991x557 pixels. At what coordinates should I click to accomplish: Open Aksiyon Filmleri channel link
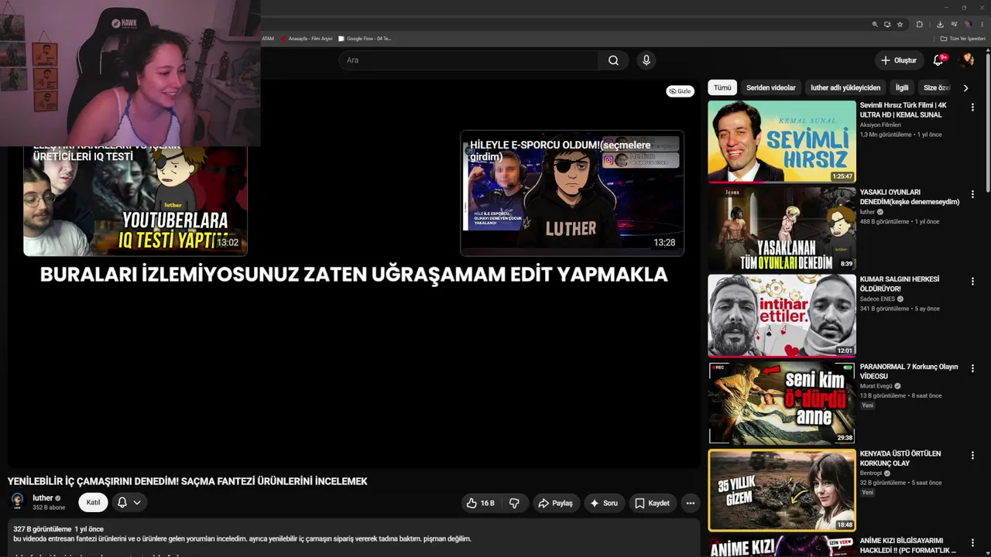(880, 125)
